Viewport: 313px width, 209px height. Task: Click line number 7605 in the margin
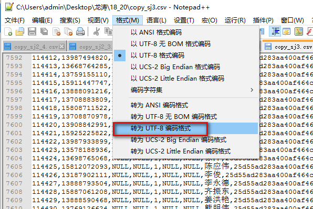pos(14,167)
